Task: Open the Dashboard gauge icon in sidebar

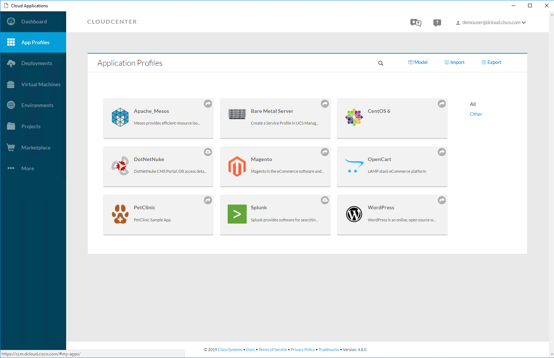Action: [11, 22]
